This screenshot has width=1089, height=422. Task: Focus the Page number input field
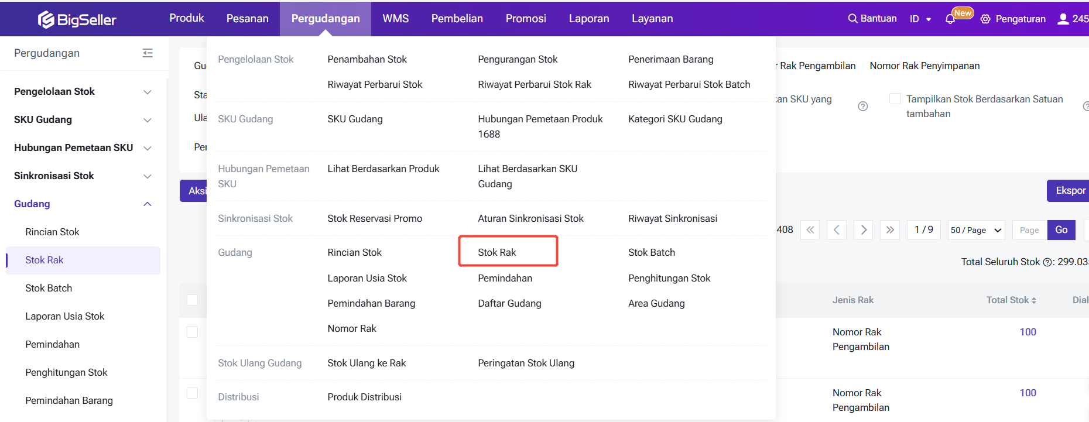(1029, 230)
